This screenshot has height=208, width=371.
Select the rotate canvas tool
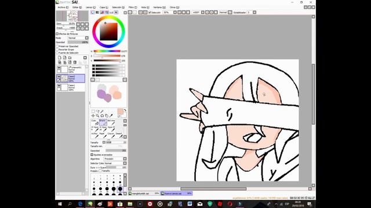102,116
